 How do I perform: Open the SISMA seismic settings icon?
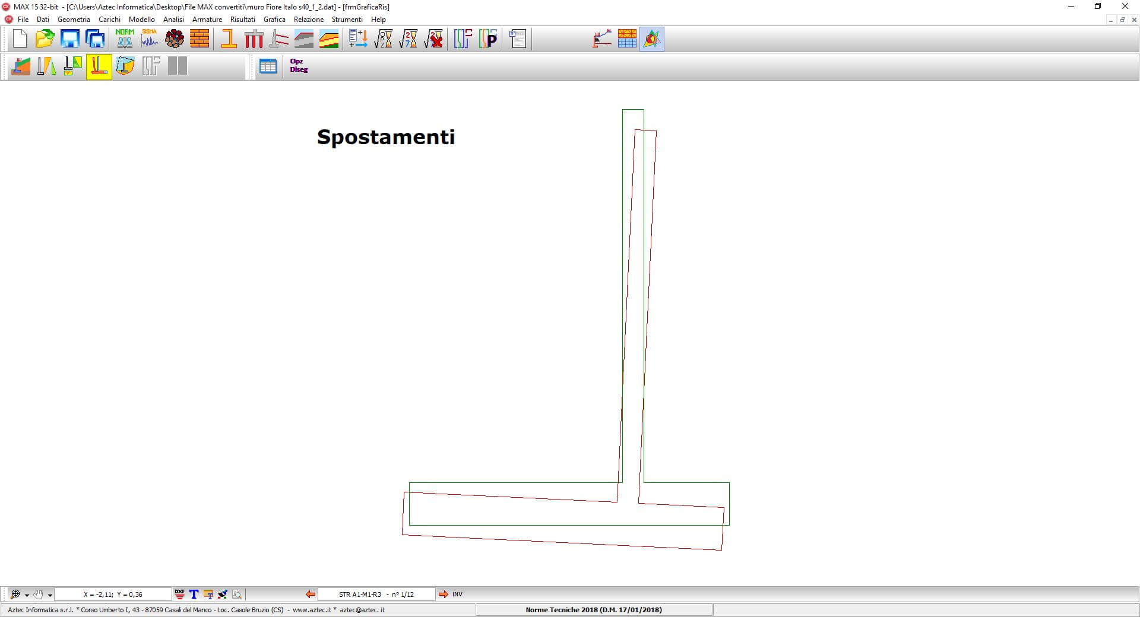(x=150, y=39)
